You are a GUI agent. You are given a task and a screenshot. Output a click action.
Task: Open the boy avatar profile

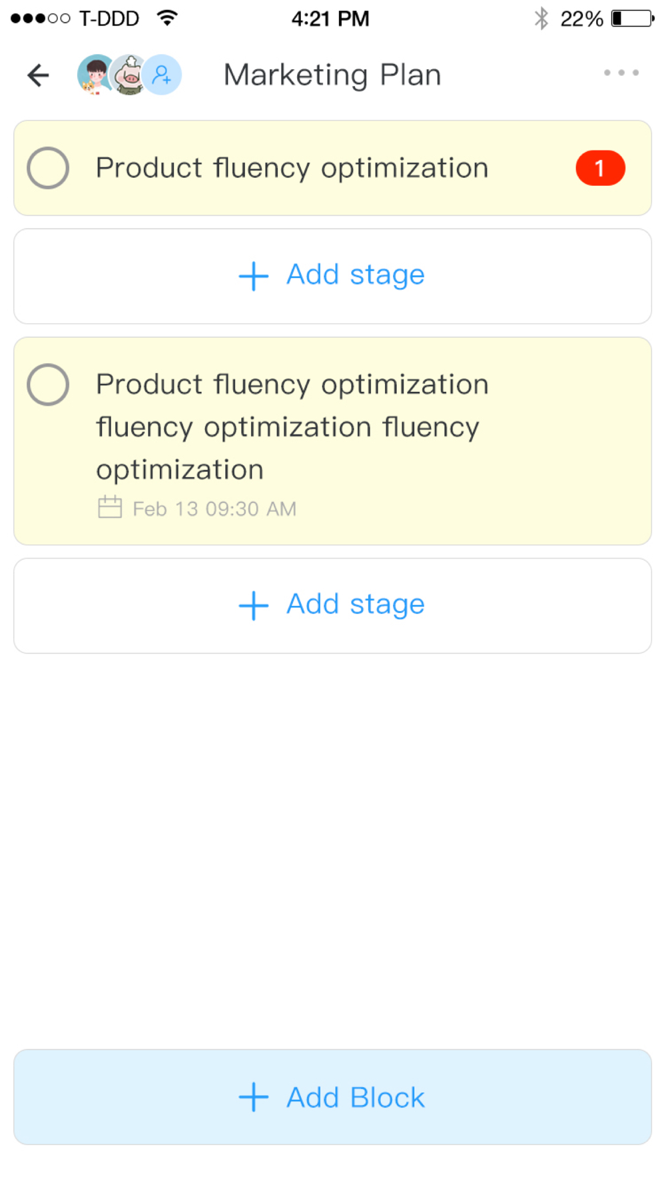click(x=95, y=74)
